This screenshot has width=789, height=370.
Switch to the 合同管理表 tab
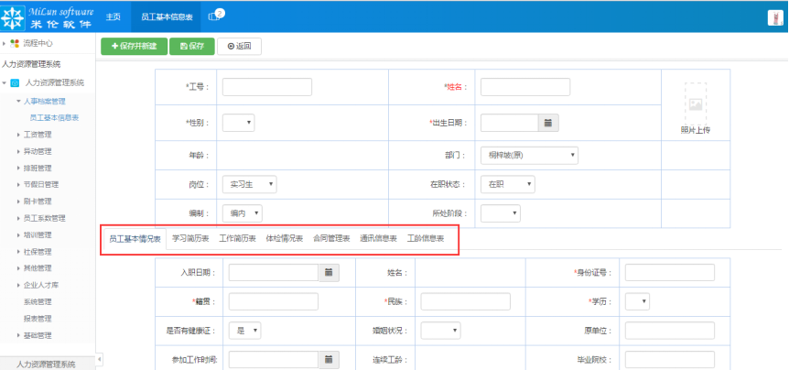pyautogui.click(x=331, y=238)
